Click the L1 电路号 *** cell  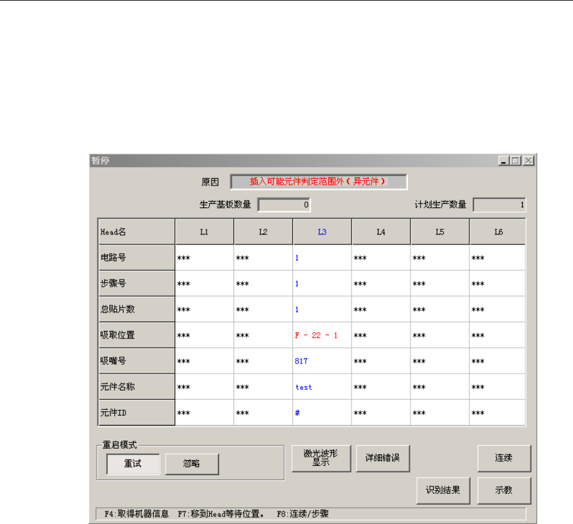pyautogui.click(x=204, y=258)
